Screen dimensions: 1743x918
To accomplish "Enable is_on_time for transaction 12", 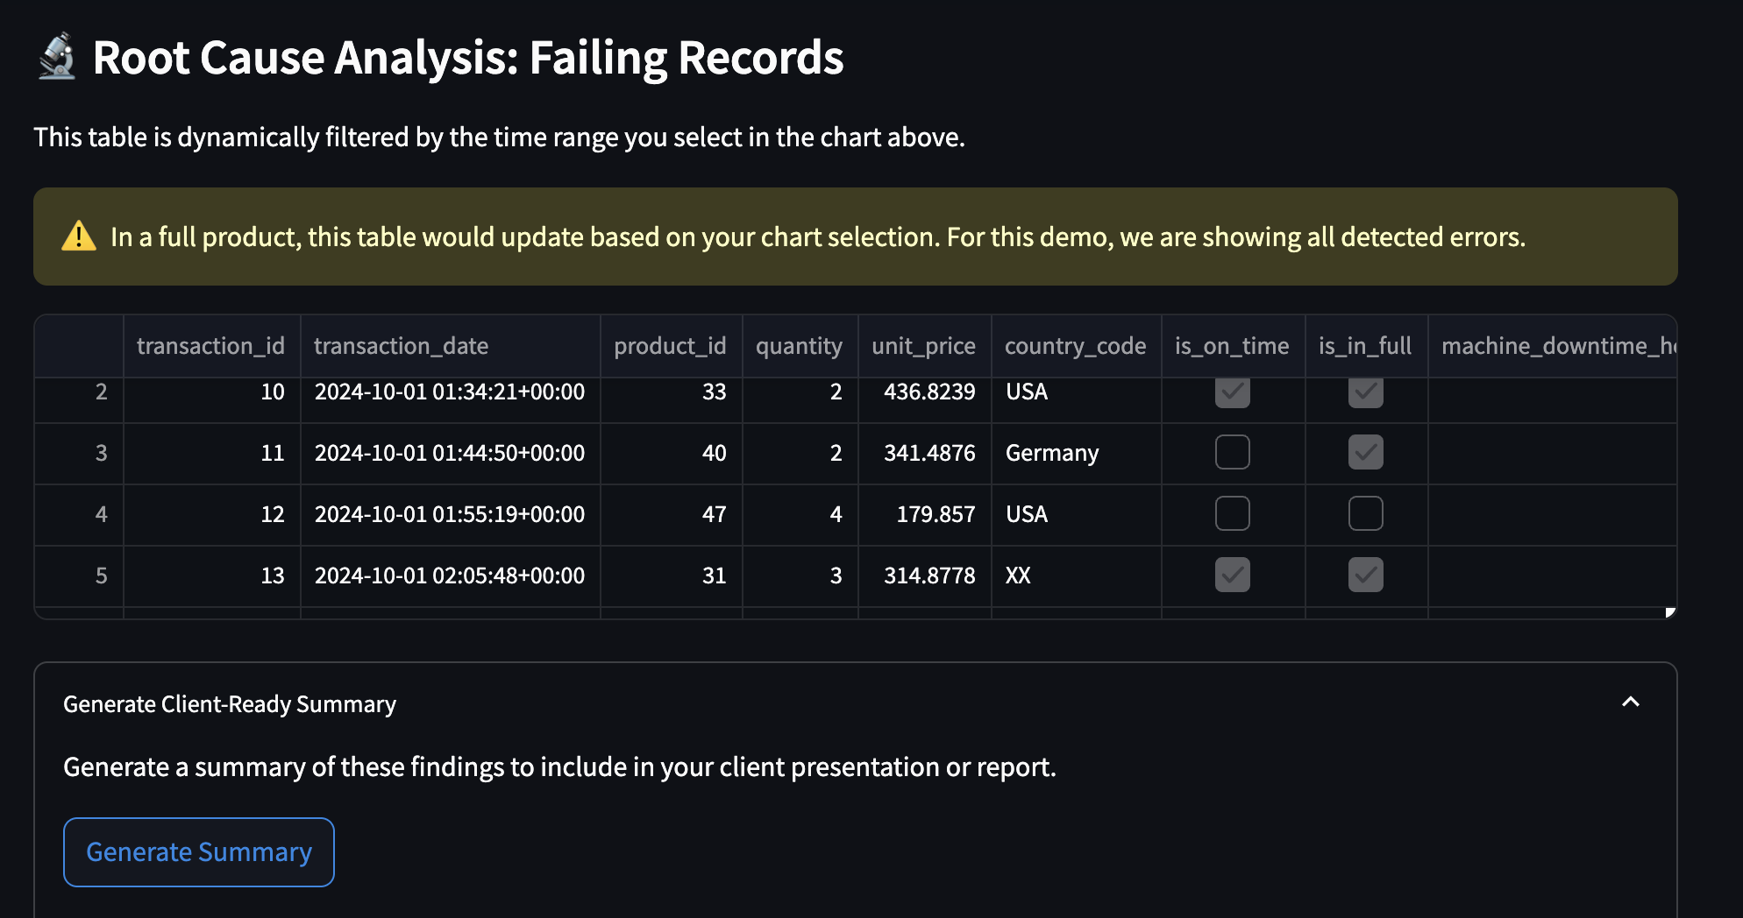I will (1232, 514).
